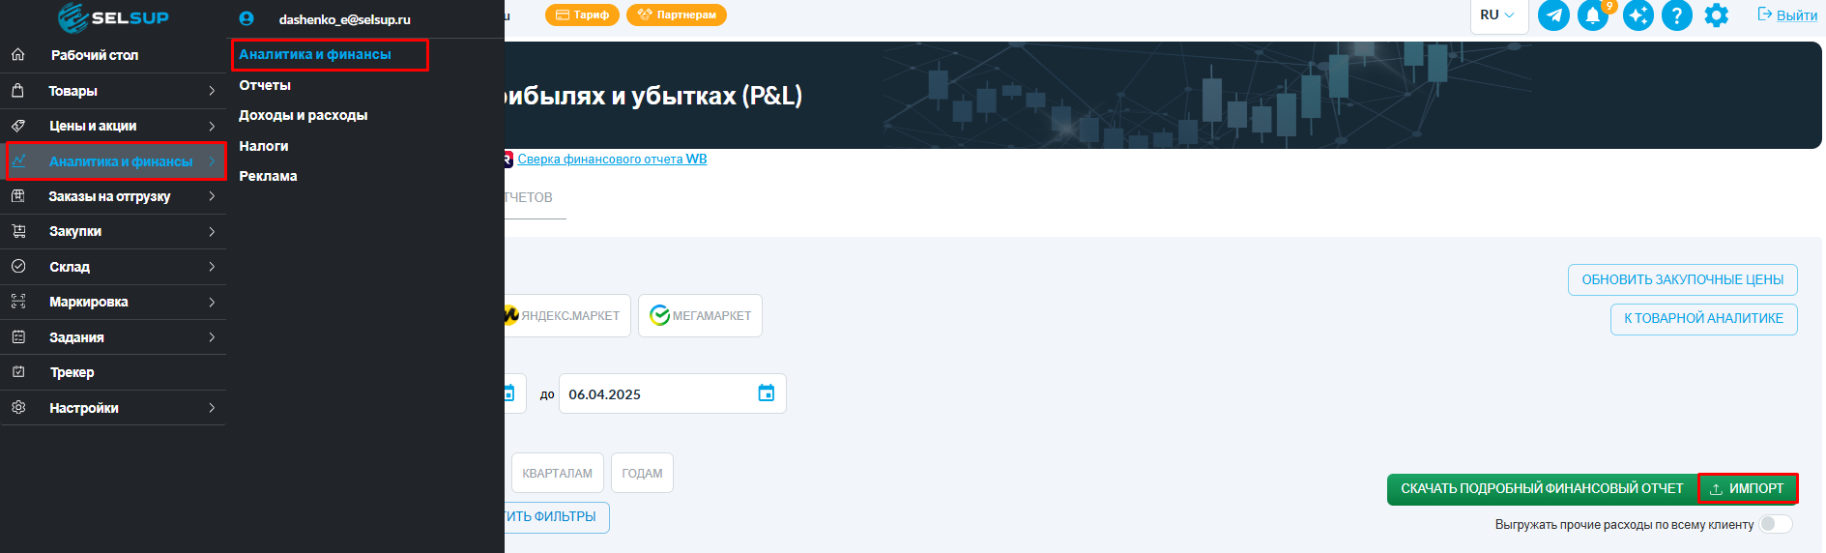Open settings gear icon in header
1826x553 pixels.
point(1717,15)
